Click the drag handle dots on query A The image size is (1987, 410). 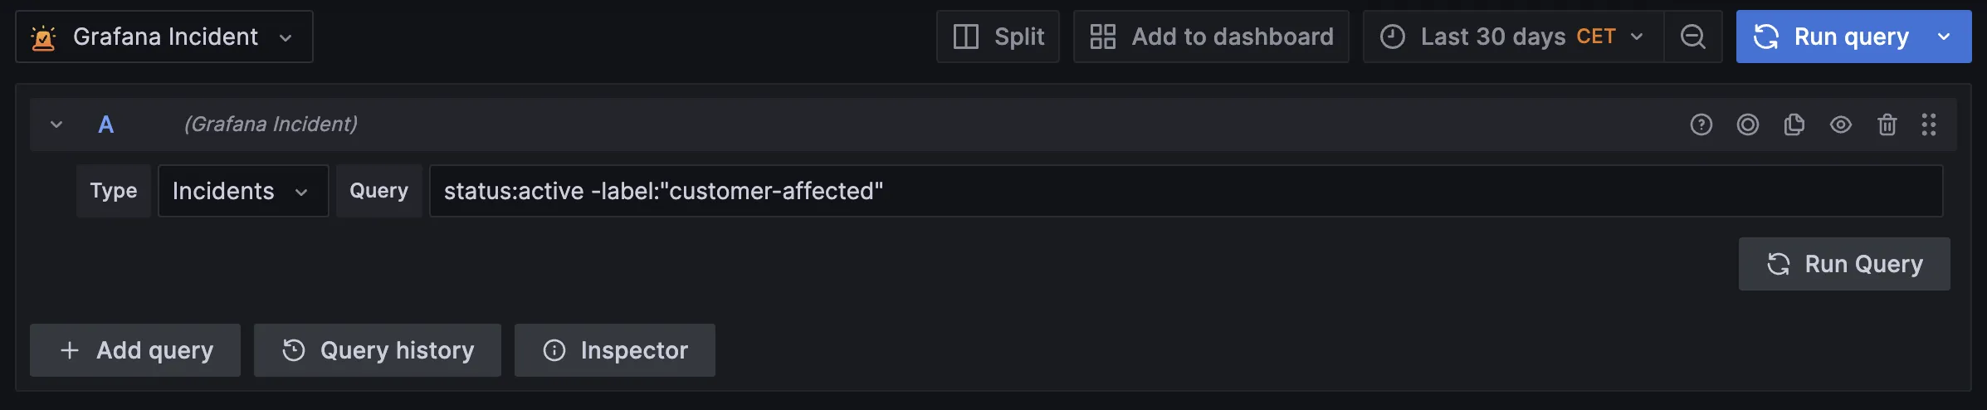pos(1928,124)
